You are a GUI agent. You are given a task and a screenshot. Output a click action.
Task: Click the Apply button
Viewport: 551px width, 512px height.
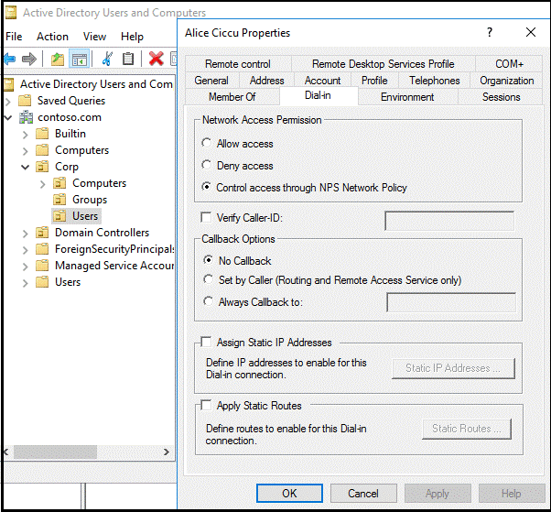tap(438, 493)
